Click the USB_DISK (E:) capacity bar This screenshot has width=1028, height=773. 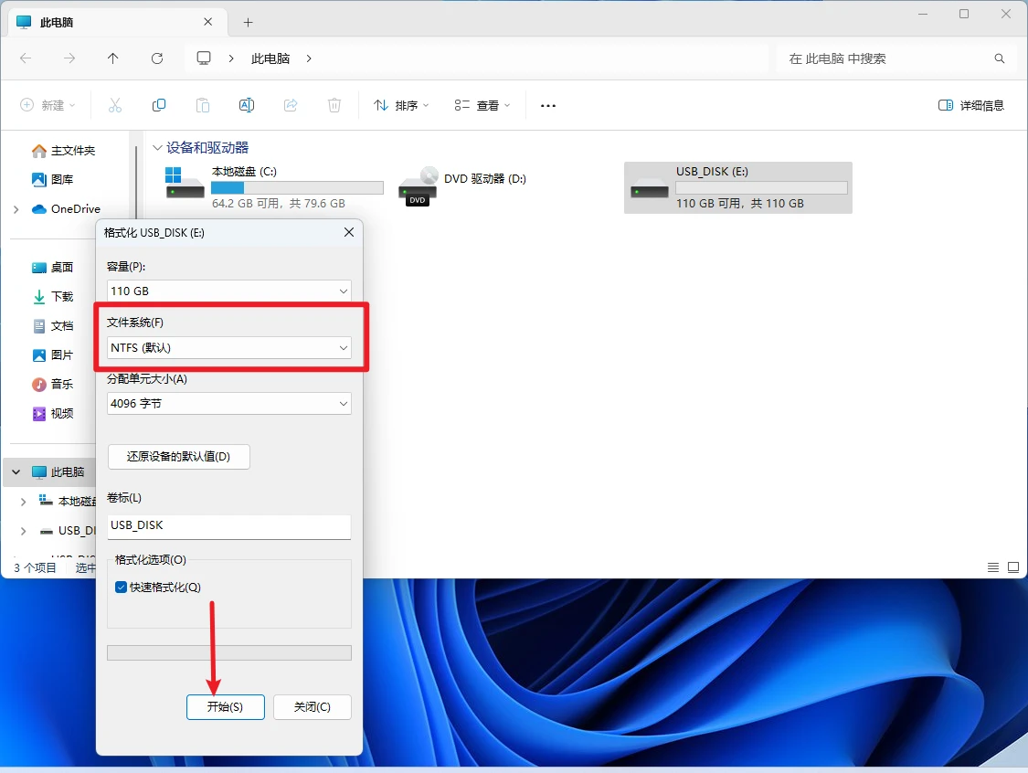[x=761, y=187]
